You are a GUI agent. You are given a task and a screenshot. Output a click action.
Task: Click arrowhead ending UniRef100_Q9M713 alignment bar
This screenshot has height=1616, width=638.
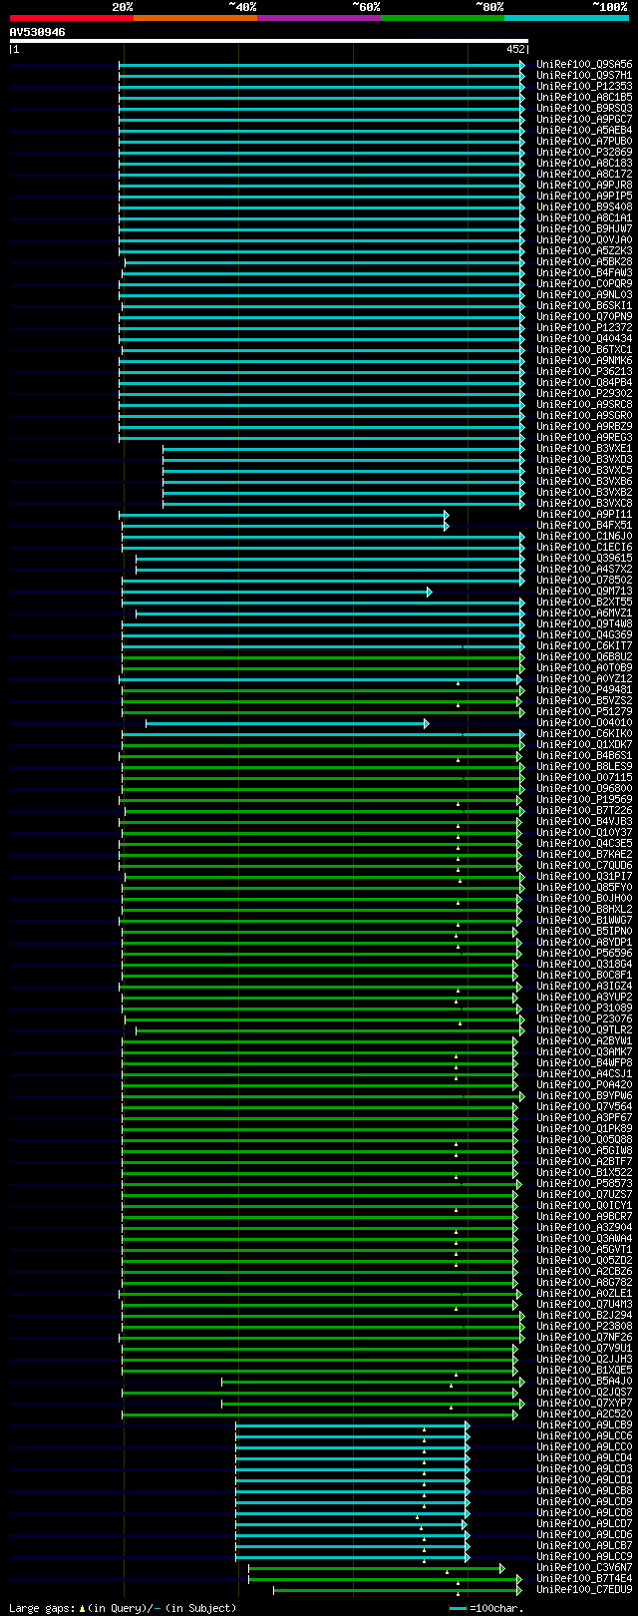pos(430,591)
